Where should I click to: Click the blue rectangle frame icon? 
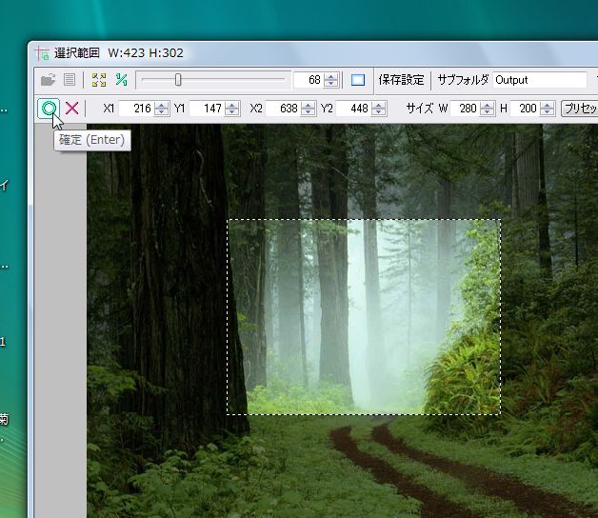358,80
